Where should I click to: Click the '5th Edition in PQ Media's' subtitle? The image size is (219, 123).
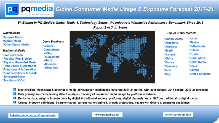pos(111,23)
